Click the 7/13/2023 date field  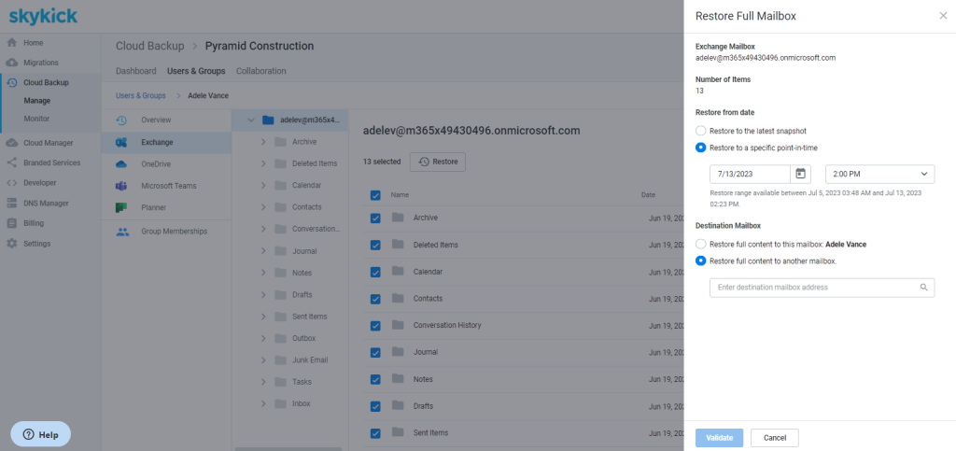pyautogui.click(x=750, y=174)
